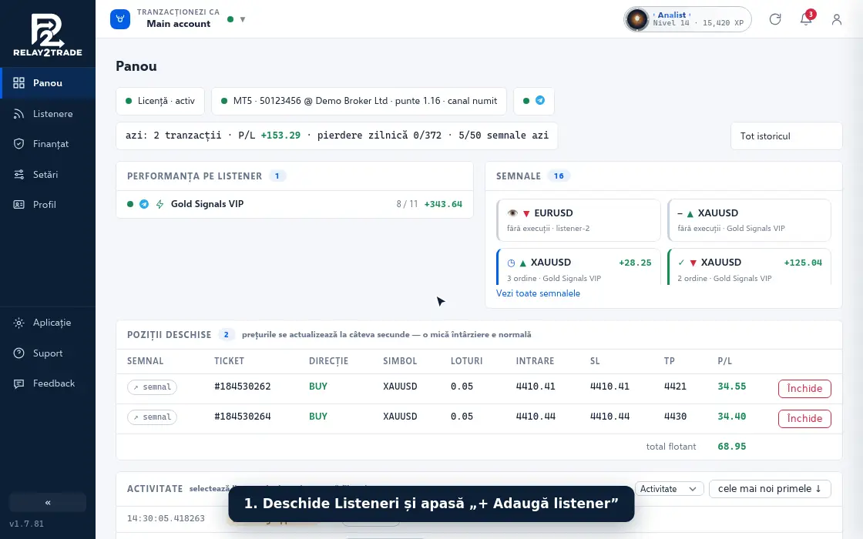Click the SIMBOL column header
Screen dimensions: 863x539
tap(400, 361)
